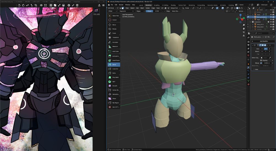
Task: Expand the head object in outliner
Action: pyautogui.click(x=253, y=15)
